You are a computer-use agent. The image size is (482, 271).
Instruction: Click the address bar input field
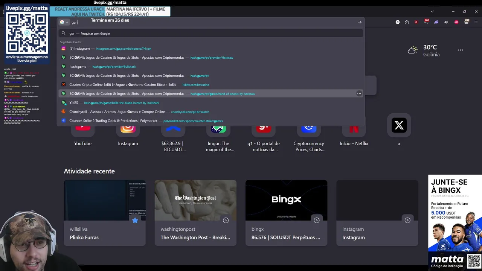pos(211,22)
